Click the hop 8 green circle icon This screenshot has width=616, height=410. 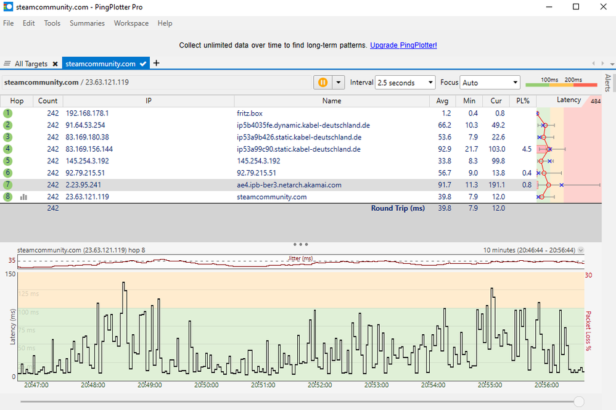click(x=7, y=196)
